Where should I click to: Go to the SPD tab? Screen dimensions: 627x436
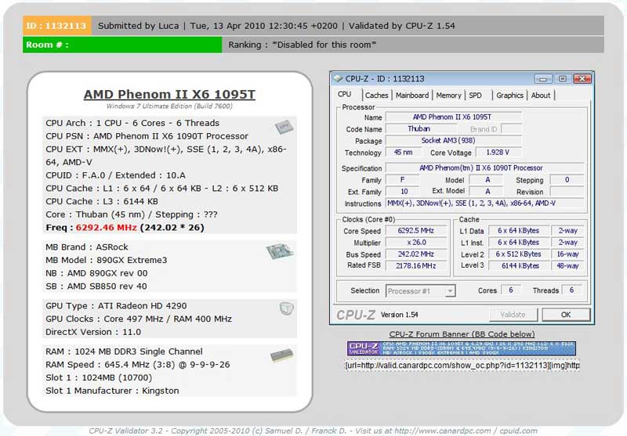click(475, 95)
